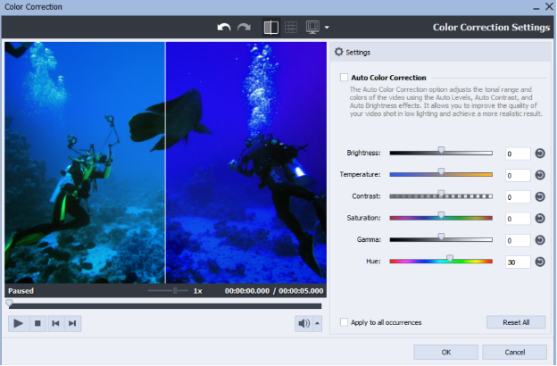Open the preview layout dropdown arrow

click(327, 29)
